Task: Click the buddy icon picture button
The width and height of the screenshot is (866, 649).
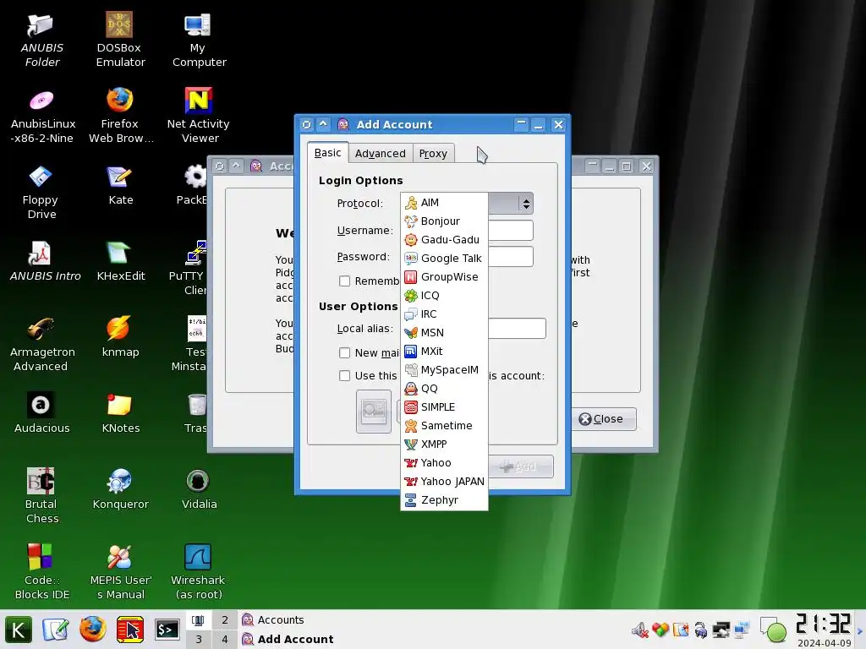Action: [374, 412]
